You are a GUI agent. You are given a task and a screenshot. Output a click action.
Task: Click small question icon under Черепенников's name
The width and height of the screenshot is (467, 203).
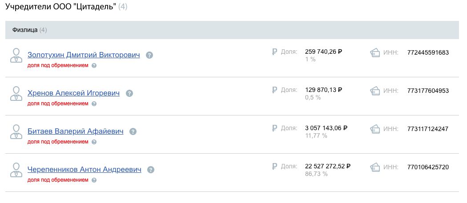pyautogui.click(x=94, y=180)
